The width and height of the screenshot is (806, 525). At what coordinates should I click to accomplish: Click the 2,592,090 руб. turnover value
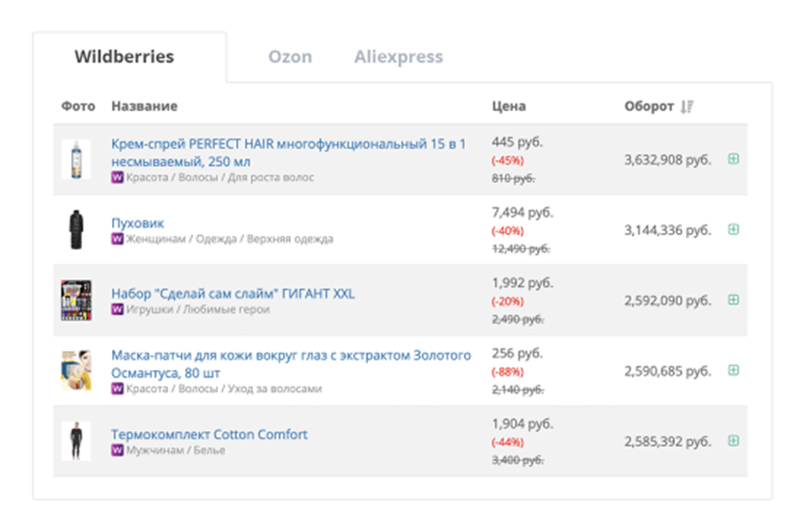pyautogui.click(x=668, y=301)
